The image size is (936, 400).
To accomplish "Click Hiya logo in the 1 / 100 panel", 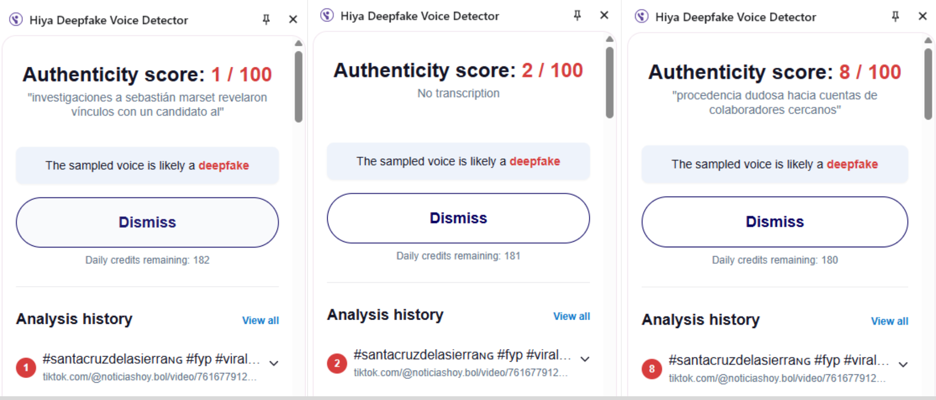I will [x=16, y=20].
